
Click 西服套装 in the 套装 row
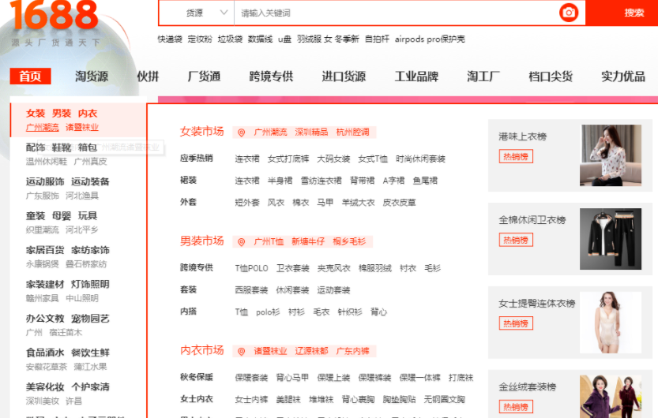(251, 290)
